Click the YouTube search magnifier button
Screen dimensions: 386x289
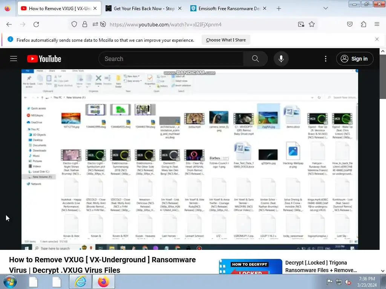tap(255, 59)
